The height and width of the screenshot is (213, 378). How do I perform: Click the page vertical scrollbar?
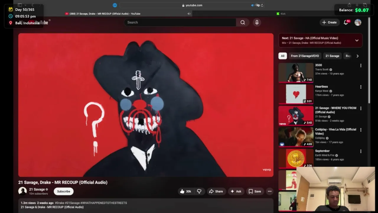click(369, 61)
